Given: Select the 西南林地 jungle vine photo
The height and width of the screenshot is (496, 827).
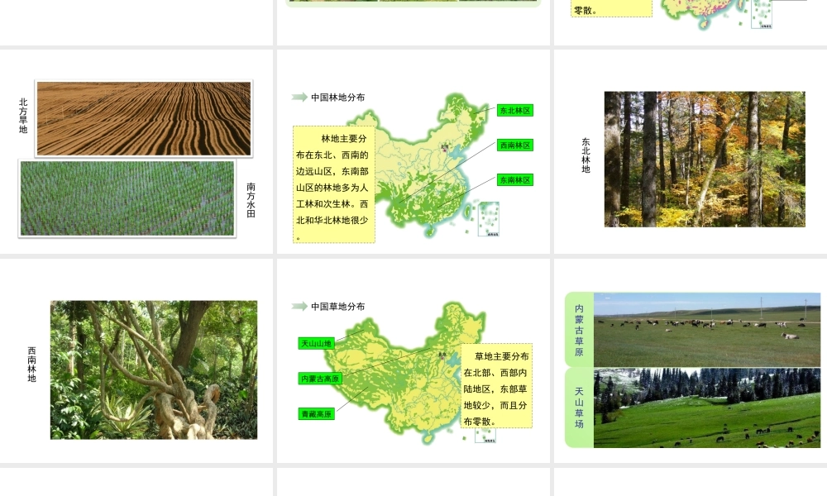Looking at the screenshot, I should pyautogui.click(x=154, y=370).
